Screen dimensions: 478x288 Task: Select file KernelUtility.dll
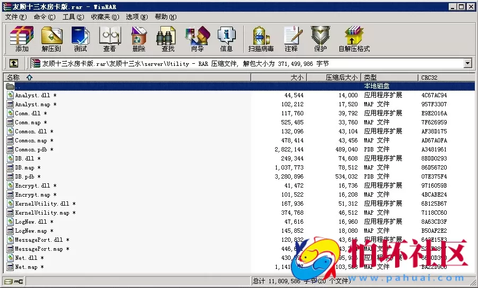(x=46, y=204)
